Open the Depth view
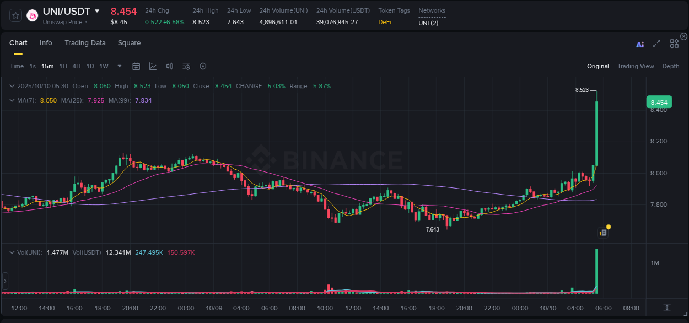The width and height of the screenshot is (689, 323). point(671,66)
